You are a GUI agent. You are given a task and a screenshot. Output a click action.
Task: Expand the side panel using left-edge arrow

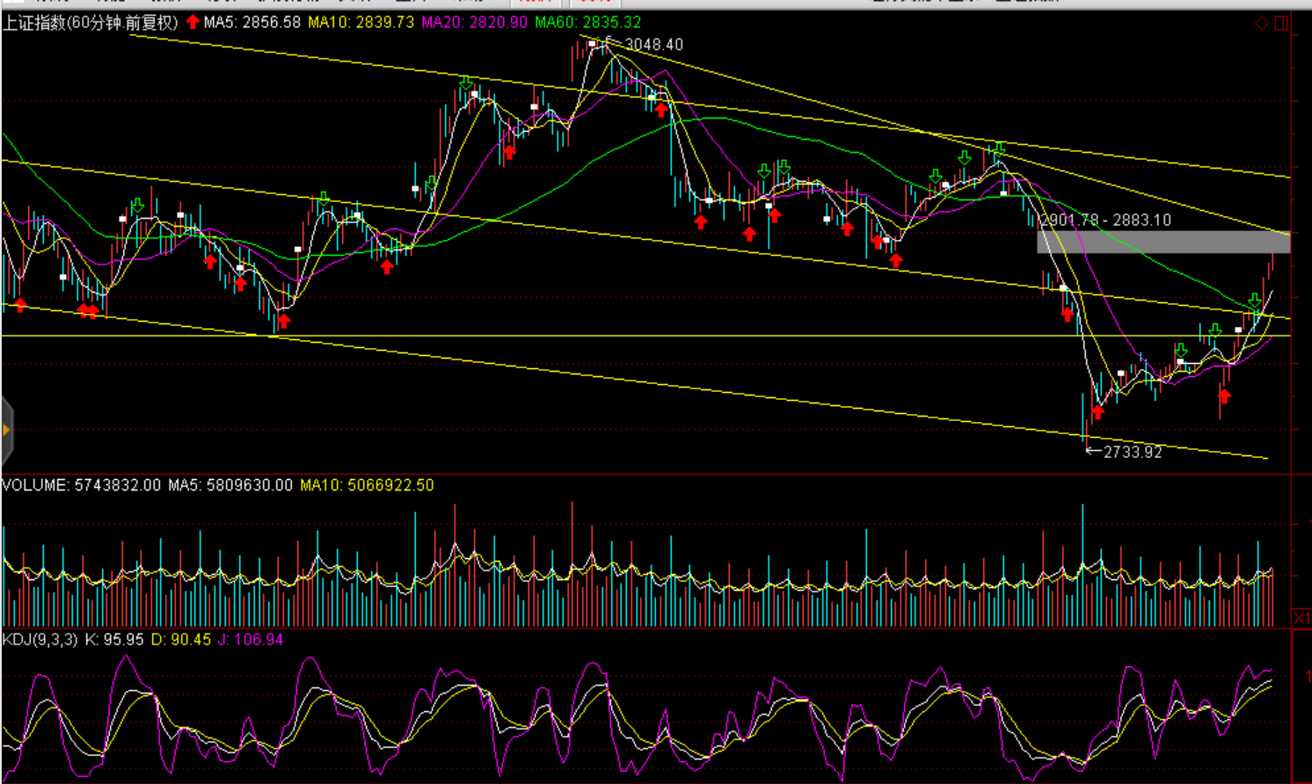[x=6, y=430]
